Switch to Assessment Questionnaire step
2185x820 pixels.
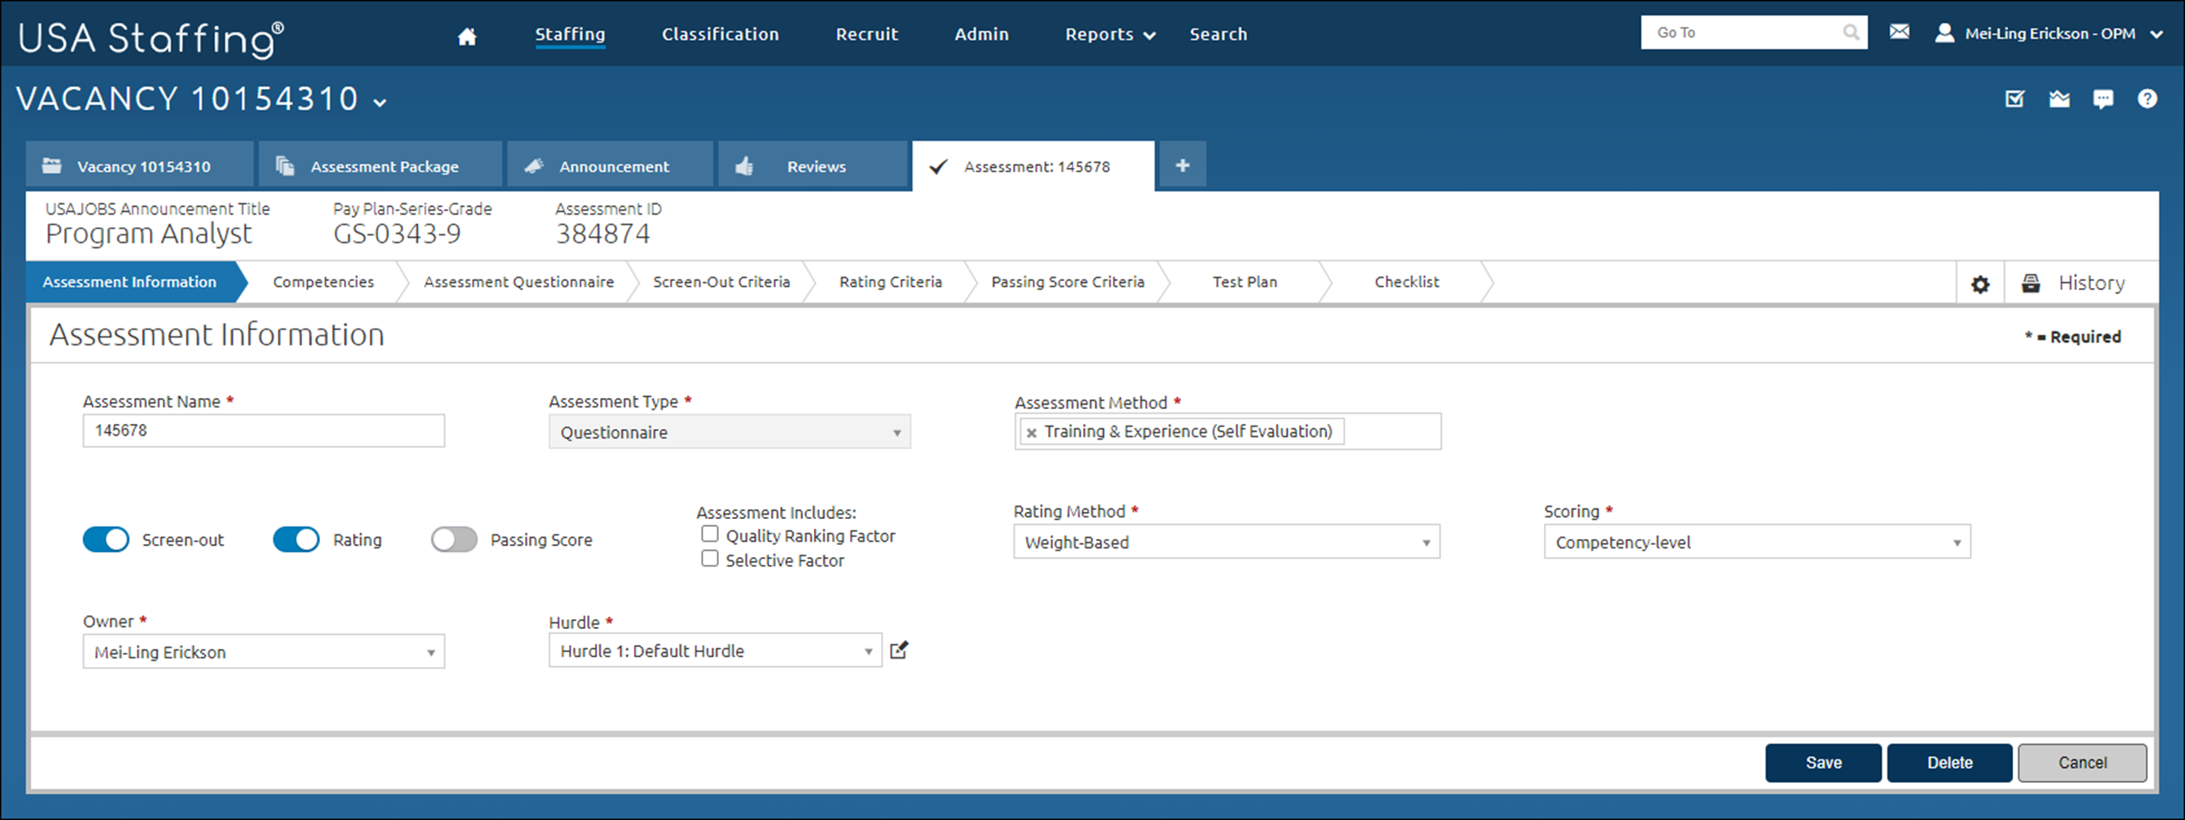(518, 282)
